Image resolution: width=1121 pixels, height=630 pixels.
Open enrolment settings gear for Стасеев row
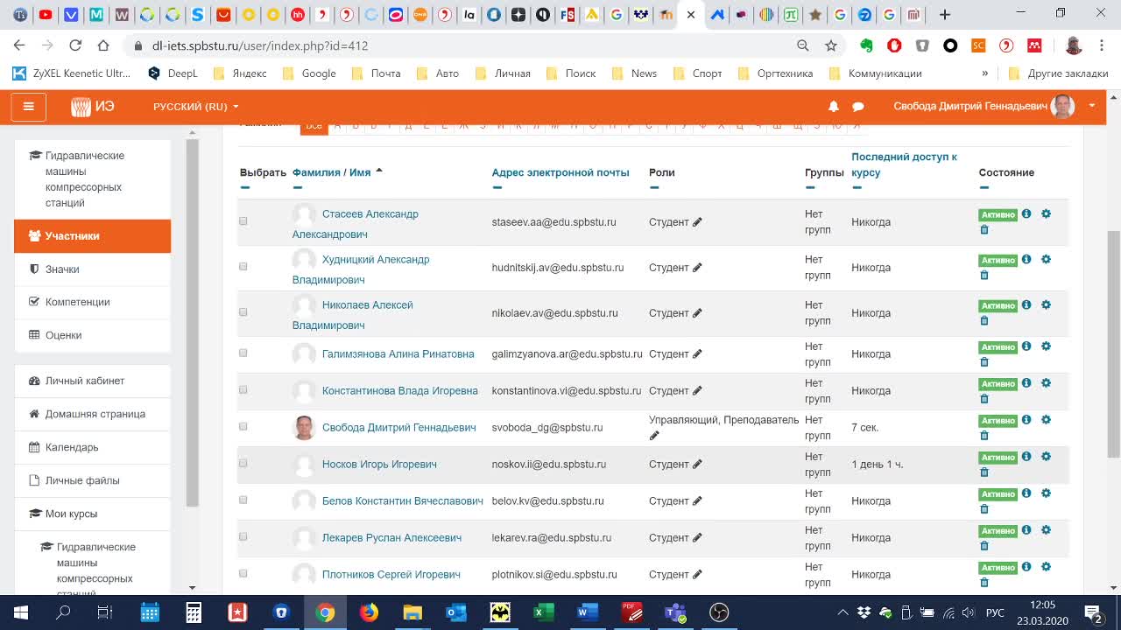(x=1046, y=213)
